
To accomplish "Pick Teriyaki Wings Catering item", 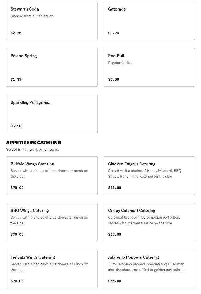I will [52, 269].
